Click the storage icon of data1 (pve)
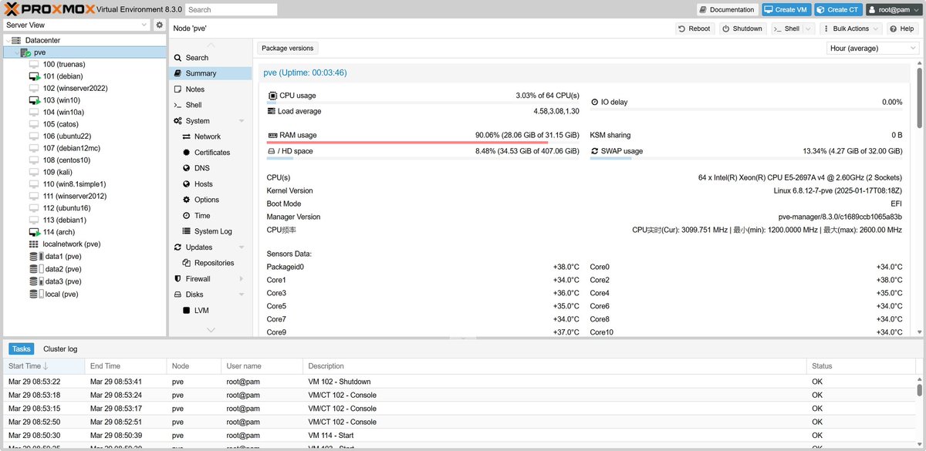The width and height of the screenshot is (926, 451). tap(36, 256)
